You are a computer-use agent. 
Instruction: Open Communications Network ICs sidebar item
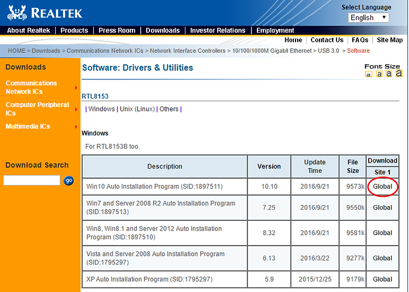(x=31, y=88)
